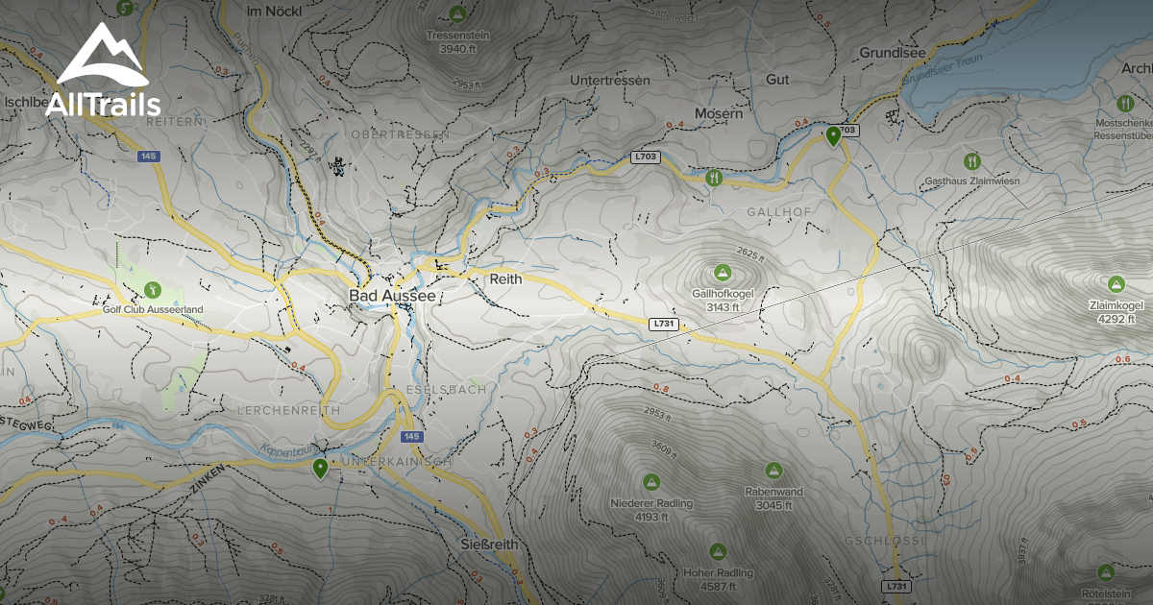
Task: Open the Gasthaus Zlalmwiesn restaurant icon
Action: pyautogui.click(x=972, y=161)
